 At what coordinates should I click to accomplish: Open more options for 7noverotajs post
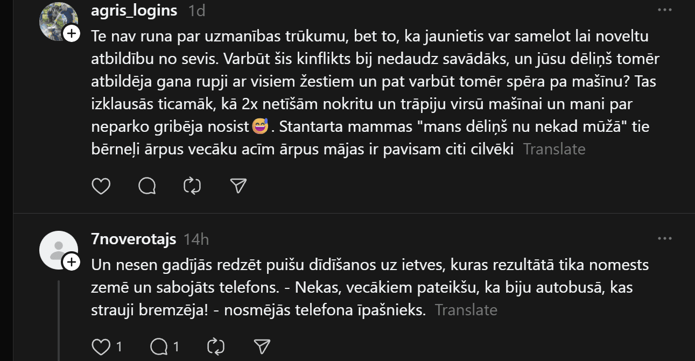coord(665,238)
